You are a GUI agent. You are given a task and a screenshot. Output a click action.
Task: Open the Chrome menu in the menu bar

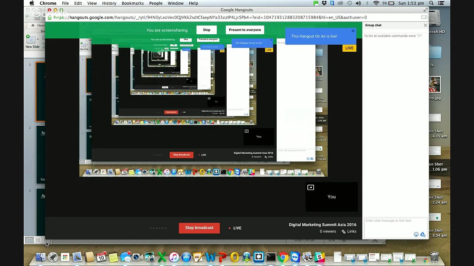(48, 3)
